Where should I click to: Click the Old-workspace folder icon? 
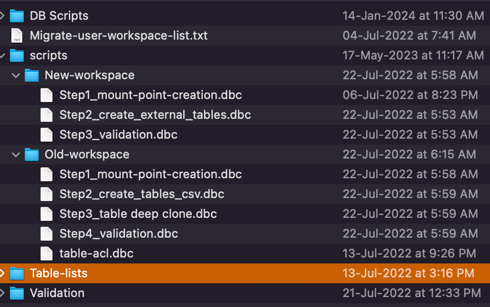pyautogui.click(x=32, y=154)
